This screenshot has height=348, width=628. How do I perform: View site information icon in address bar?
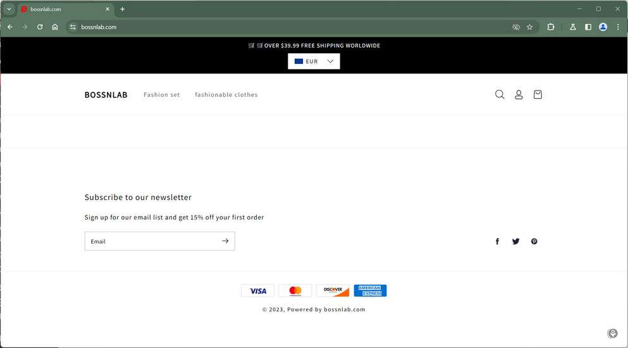coord(73,27)
